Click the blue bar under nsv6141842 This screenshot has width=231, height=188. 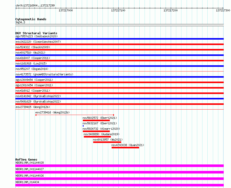click(x=119, y=99)
